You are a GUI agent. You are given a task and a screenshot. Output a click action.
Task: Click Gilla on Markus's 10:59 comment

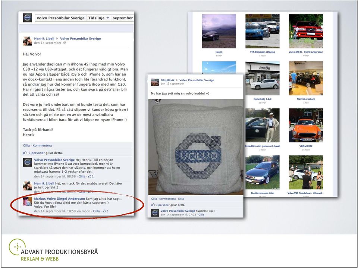pos(96,211)
